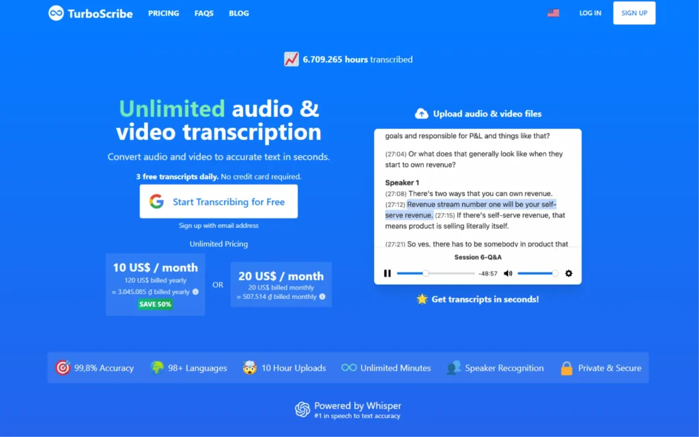Click the Private & Secure label
This screenshot has height=437, width=699.
(x=610, y=368)
